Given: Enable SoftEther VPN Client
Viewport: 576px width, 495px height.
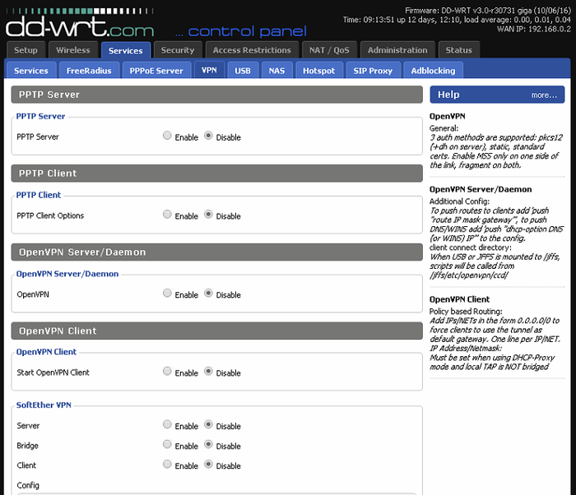Looking at the screenshot, I should tap(167, 464).
